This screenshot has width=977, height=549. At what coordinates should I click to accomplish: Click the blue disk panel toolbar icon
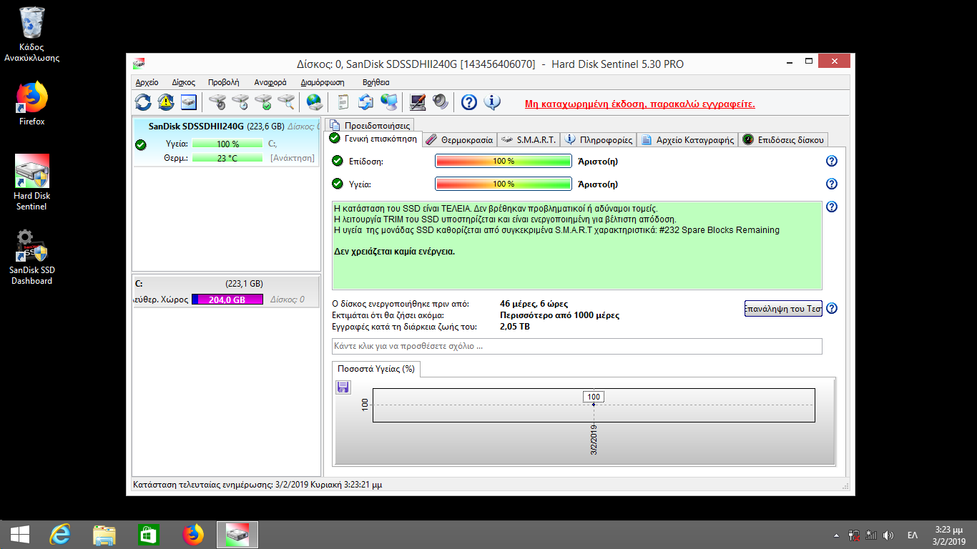[x=189, y=102]
